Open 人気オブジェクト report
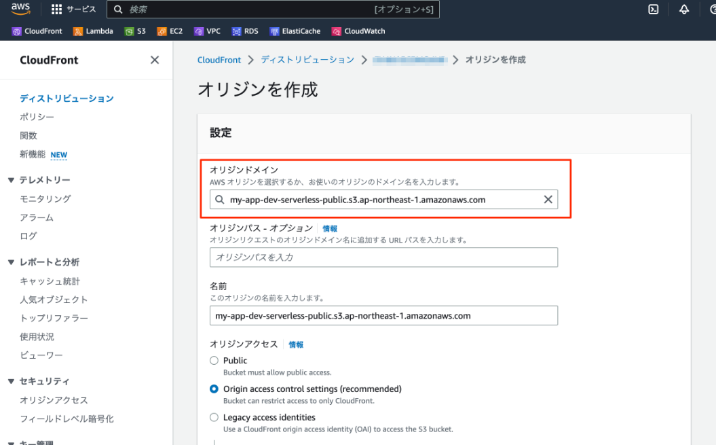716x445 pixels. [x=54, y=300]
